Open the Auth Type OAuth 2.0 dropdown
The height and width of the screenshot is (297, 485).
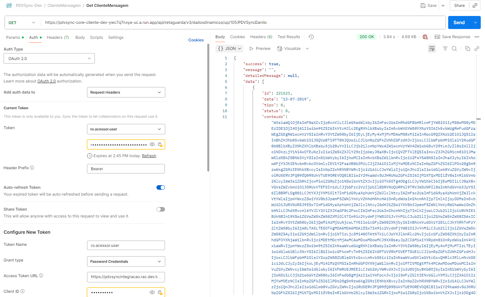point(49,59)
